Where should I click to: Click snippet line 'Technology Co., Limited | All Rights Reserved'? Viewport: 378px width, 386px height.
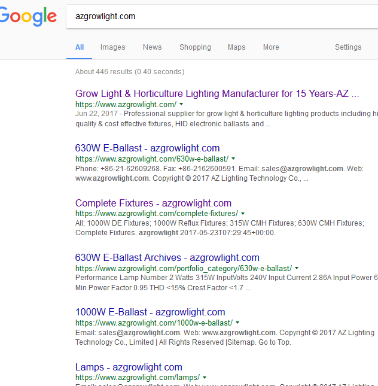pos(184,342)
